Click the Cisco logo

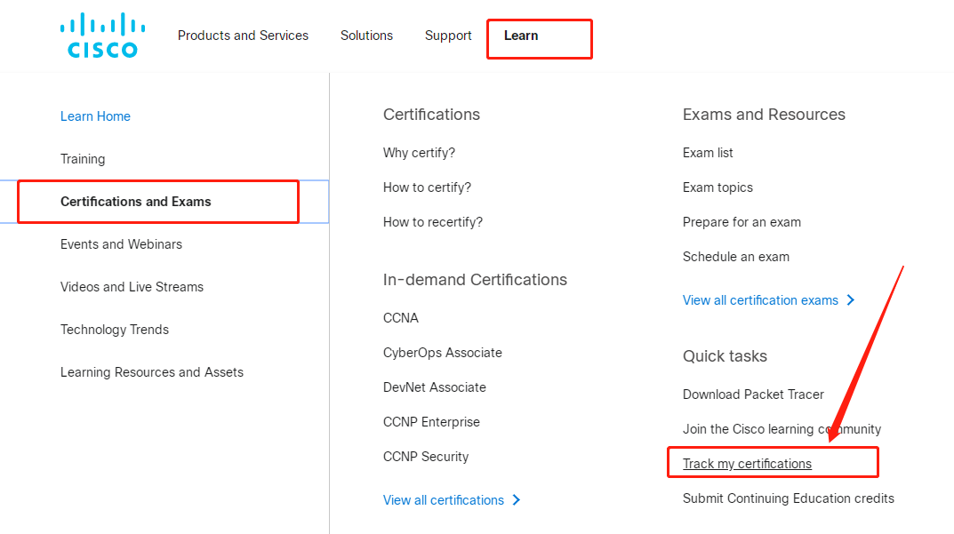pyautogui.click(x=102, y=36)
